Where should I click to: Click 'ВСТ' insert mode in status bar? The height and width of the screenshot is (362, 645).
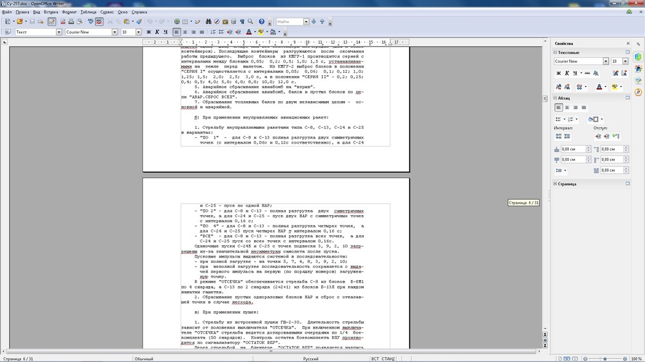point(375,359)
